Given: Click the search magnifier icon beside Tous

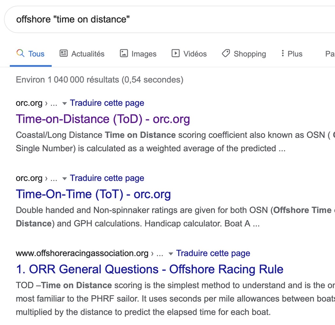Looking at the screenshot, I should coord(21,53).
